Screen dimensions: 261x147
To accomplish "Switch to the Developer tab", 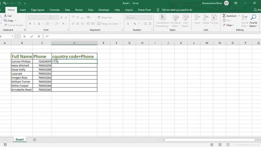I will [104, 10].
